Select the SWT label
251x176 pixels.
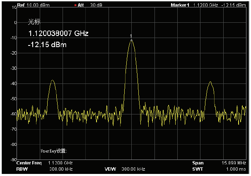point(198,169)
